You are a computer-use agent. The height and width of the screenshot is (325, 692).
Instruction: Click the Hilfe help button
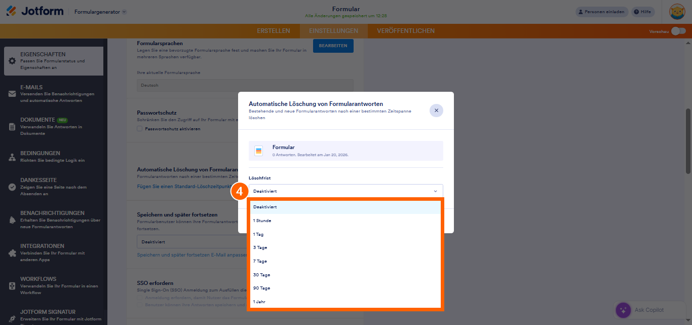click(x=643, y=12)
